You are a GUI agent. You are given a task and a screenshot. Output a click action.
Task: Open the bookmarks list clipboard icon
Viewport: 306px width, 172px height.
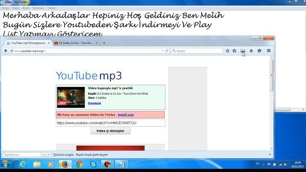(x=234, y=51)
